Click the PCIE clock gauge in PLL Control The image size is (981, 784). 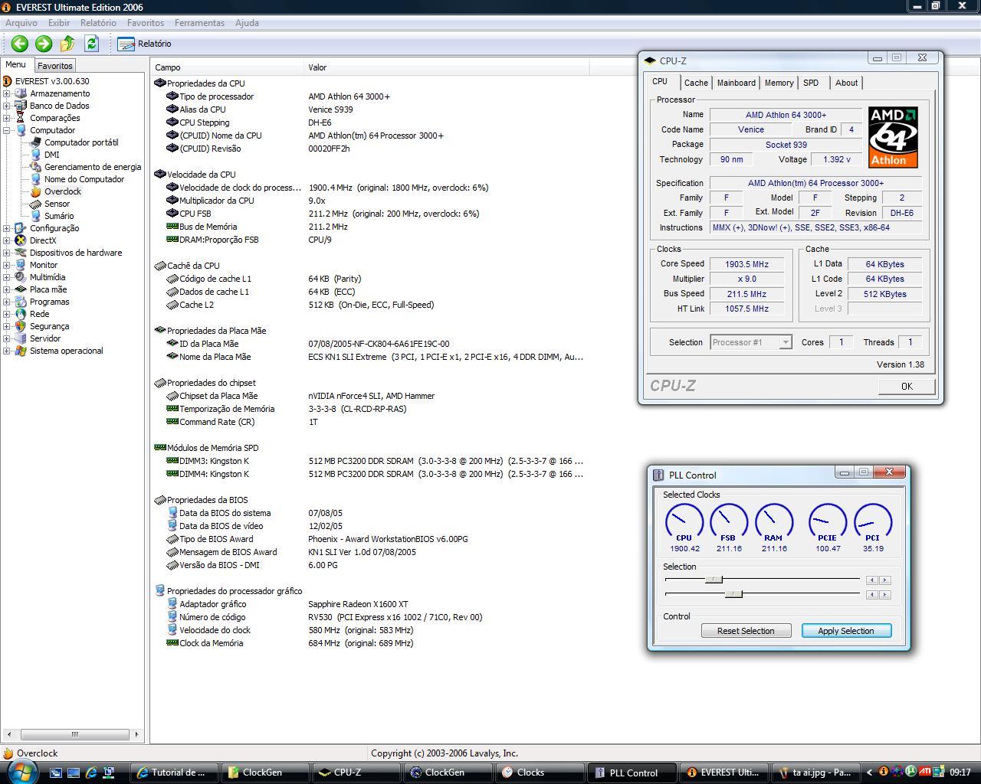point(828,523)
